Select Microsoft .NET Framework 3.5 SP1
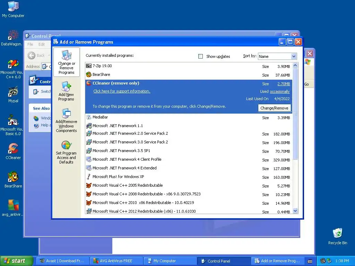355x266 pixels. (x=189, y=151)
